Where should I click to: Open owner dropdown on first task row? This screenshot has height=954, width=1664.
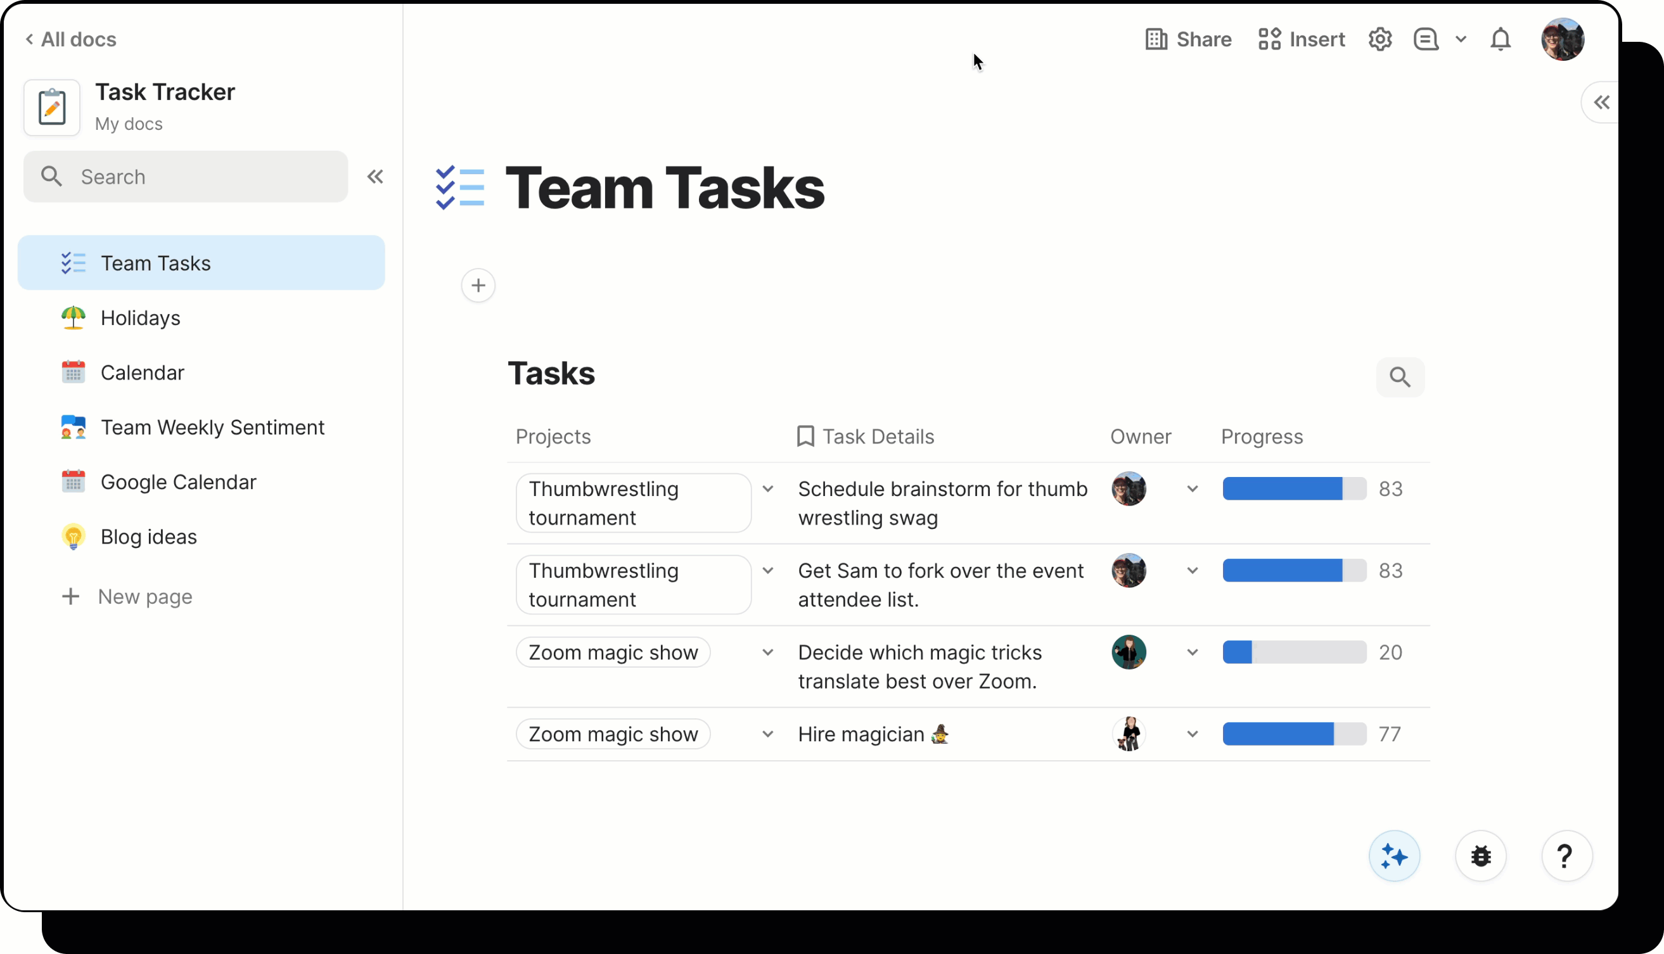pyautogui.click(x=1192, y=489)
